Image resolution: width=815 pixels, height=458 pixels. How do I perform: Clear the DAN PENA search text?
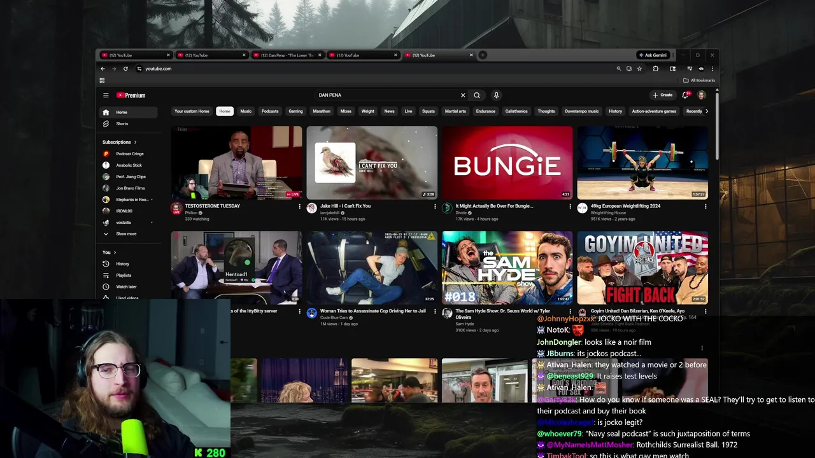pyautogui.click(x=463, y=95)
